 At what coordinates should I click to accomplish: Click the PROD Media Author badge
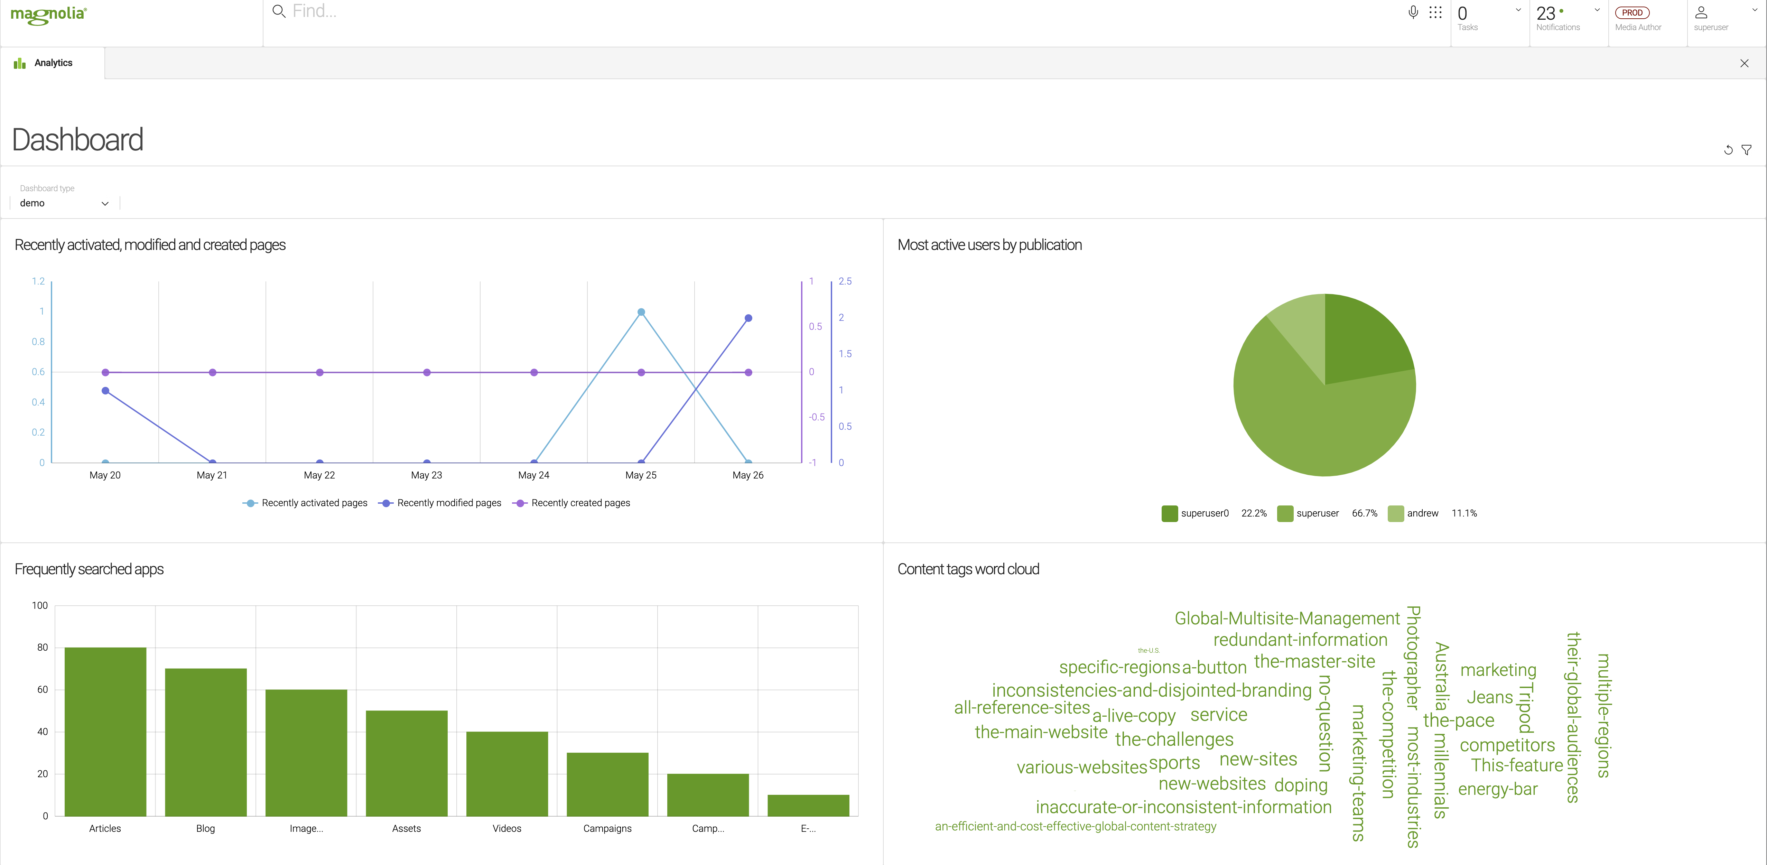(x=1633, y=12)
